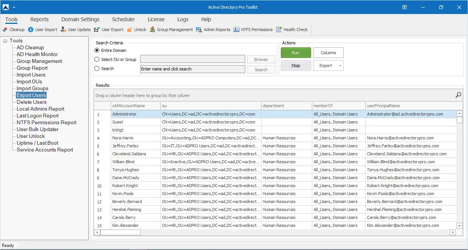Click Tonya.Hughes@activedirectorypro.com cell
This screenshot has width=468, height=250.
coord(410,170)
